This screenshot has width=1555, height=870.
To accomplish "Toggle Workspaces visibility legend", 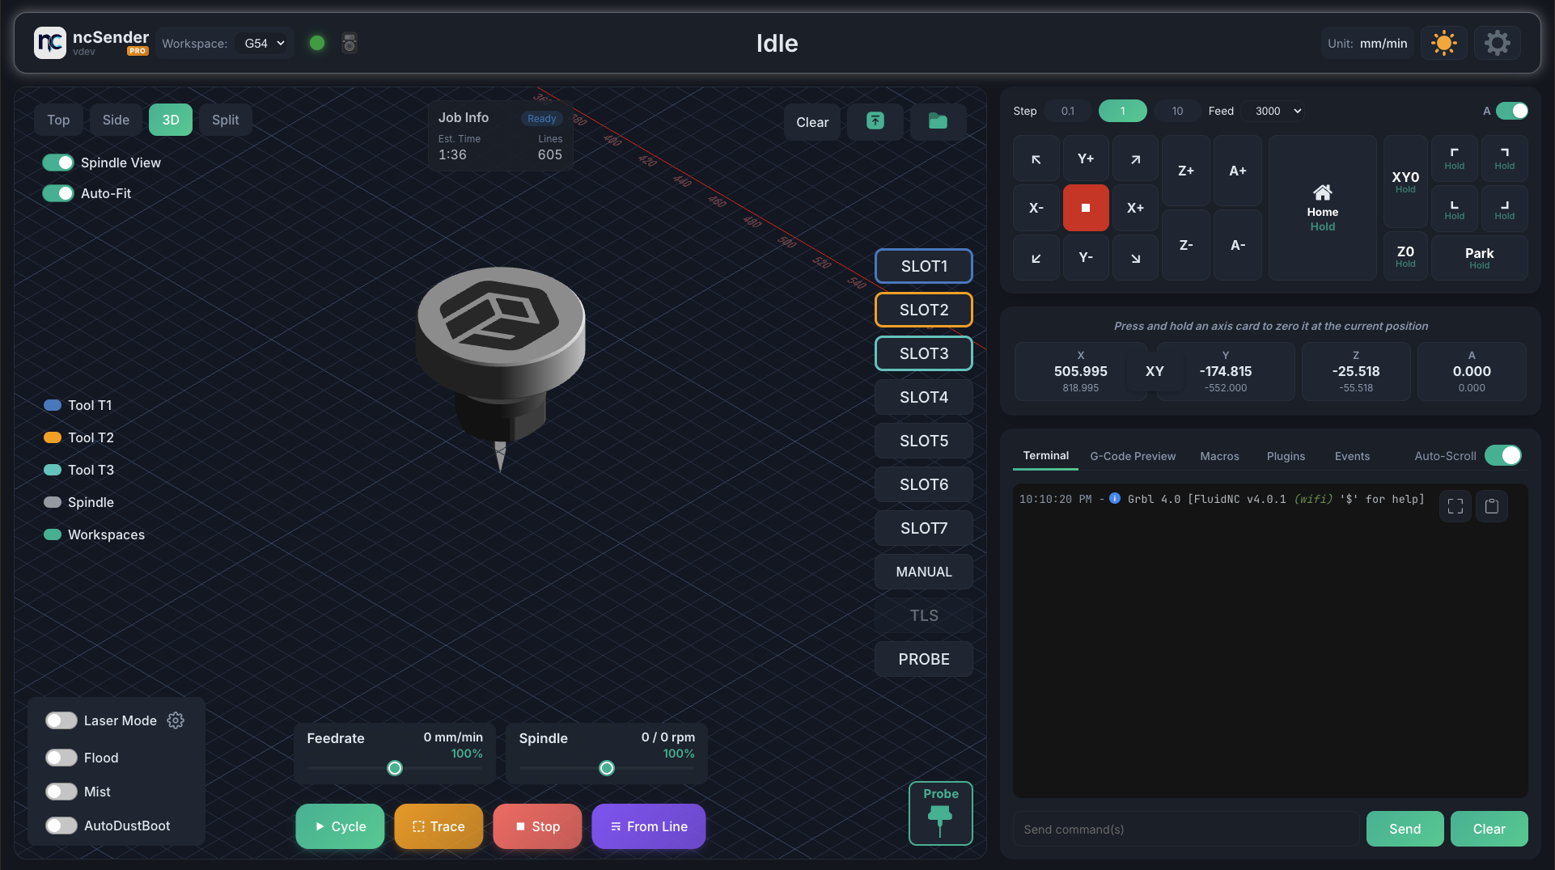I will 94,534.
